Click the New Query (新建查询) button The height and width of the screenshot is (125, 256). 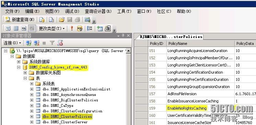point(20,20)
